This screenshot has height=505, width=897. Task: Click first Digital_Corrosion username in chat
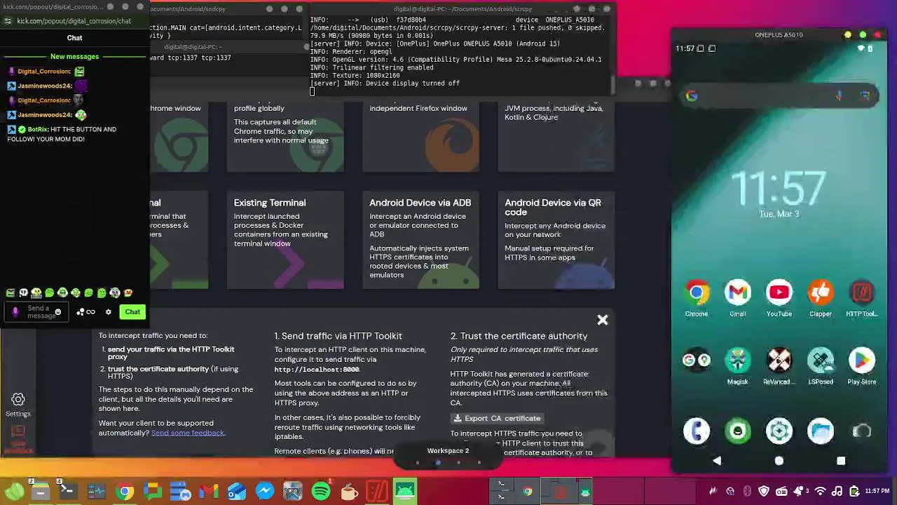[x=43, y=71]
